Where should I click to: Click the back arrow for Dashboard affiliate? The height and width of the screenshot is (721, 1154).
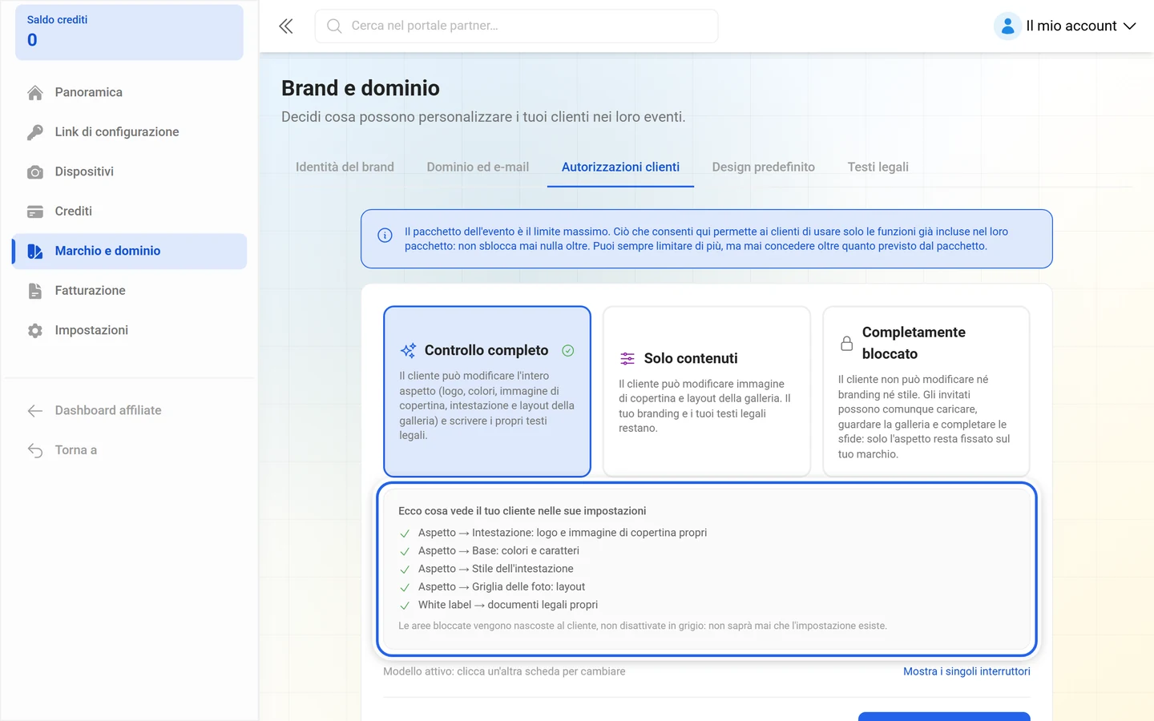tap(35, 411)
